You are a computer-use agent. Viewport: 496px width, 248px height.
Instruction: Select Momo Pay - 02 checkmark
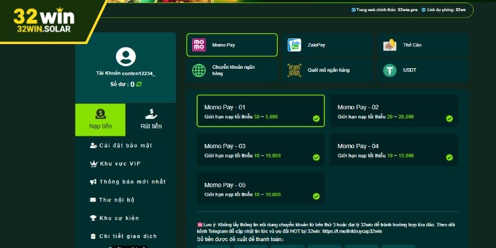click(449, 118)
